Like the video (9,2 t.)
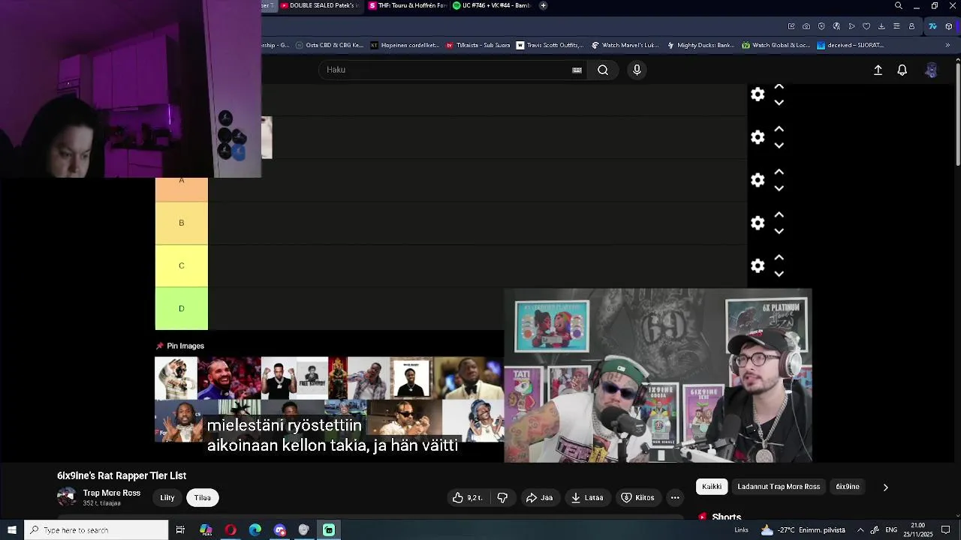 (x=467, y=497)
